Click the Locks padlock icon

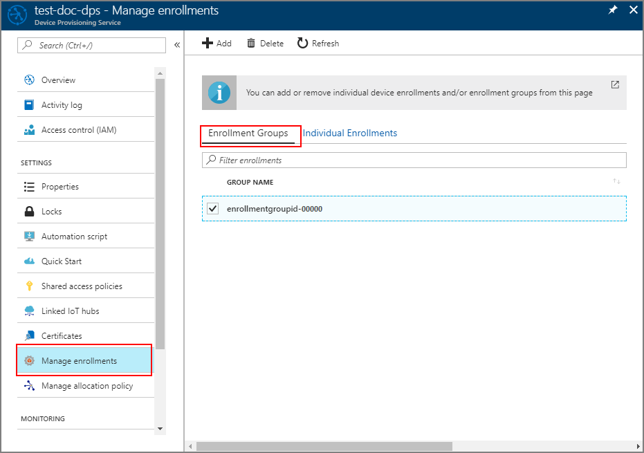click(x=29, y=212)
